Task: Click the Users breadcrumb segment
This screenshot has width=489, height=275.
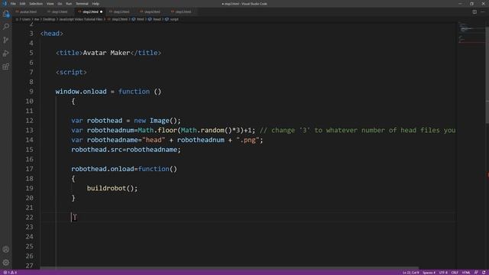Action: 26,19
